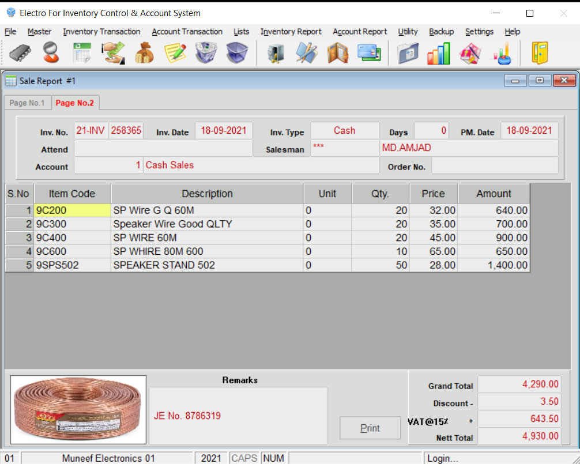This screenshot has width=580, height=464.
Task: Click inside the Remarks text box
Action: (x=238, y=415)
